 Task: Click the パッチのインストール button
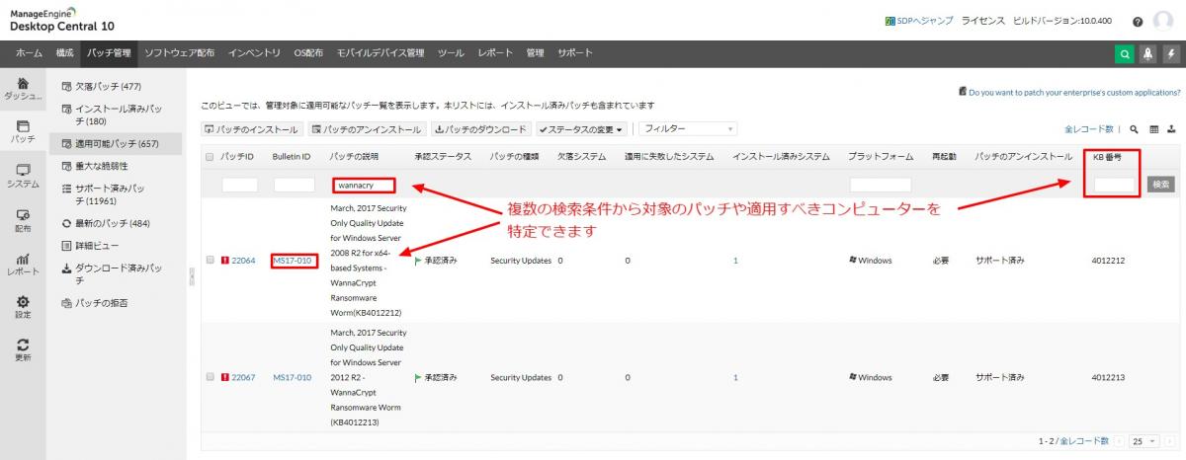point(252,129)
